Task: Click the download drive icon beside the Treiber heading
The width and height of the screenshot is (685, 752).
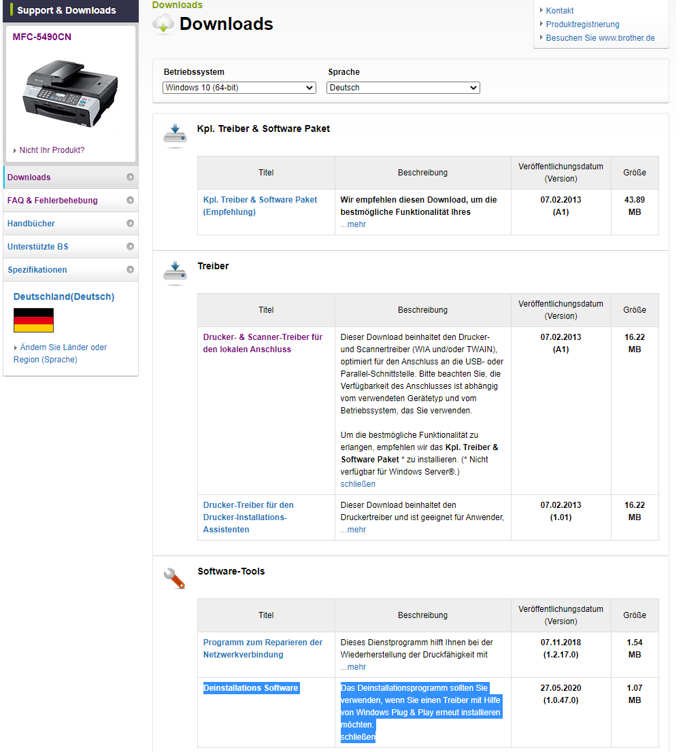Action: pyautogui.click(x=175, y=273)
